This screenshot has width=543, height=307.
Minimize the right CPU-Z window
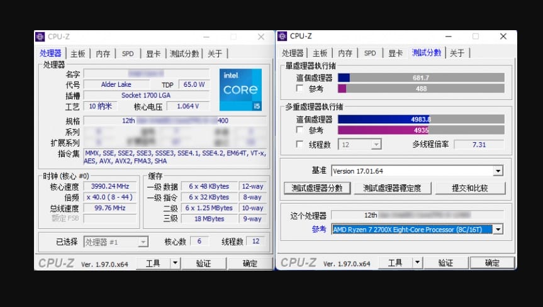pos(449,36)
